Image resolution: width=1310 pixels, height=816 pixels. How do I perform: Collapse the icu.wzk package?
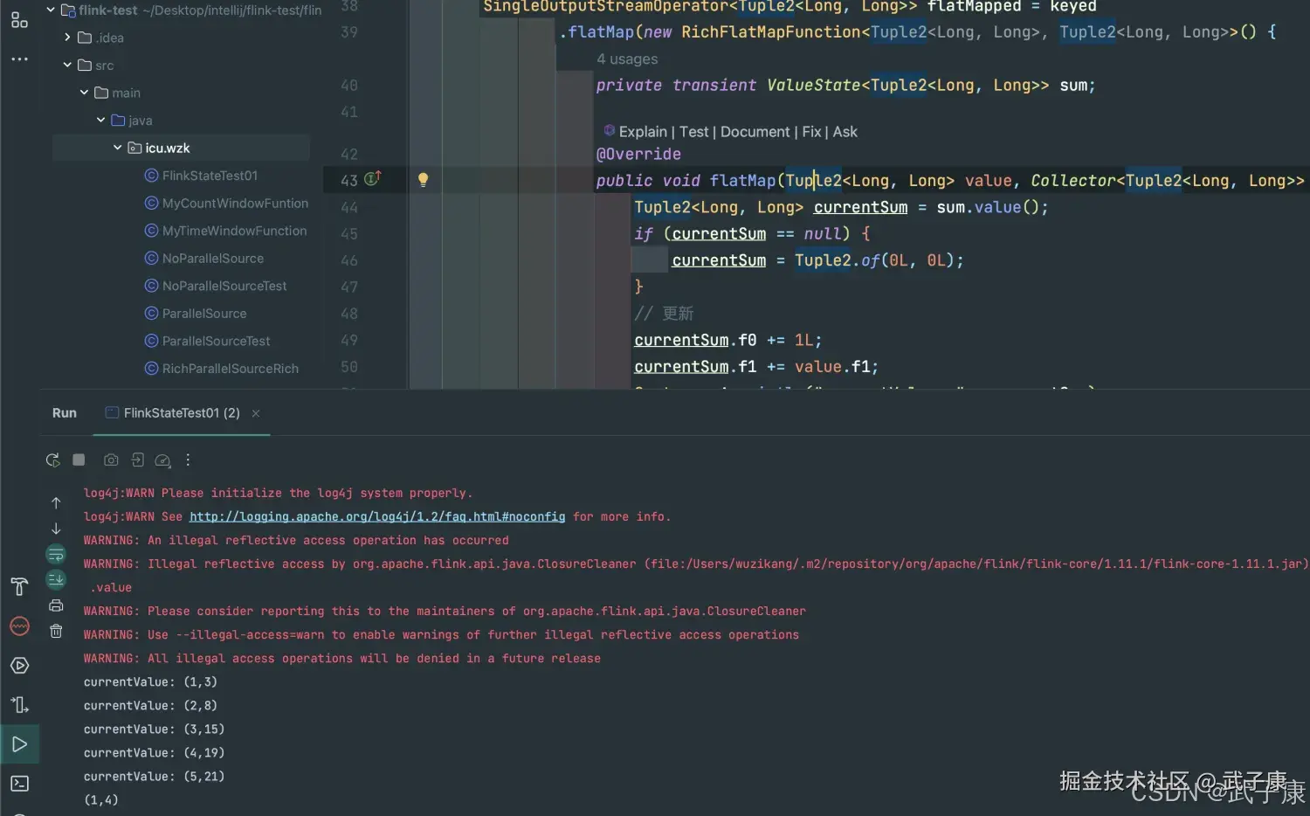tap(117, 148)
